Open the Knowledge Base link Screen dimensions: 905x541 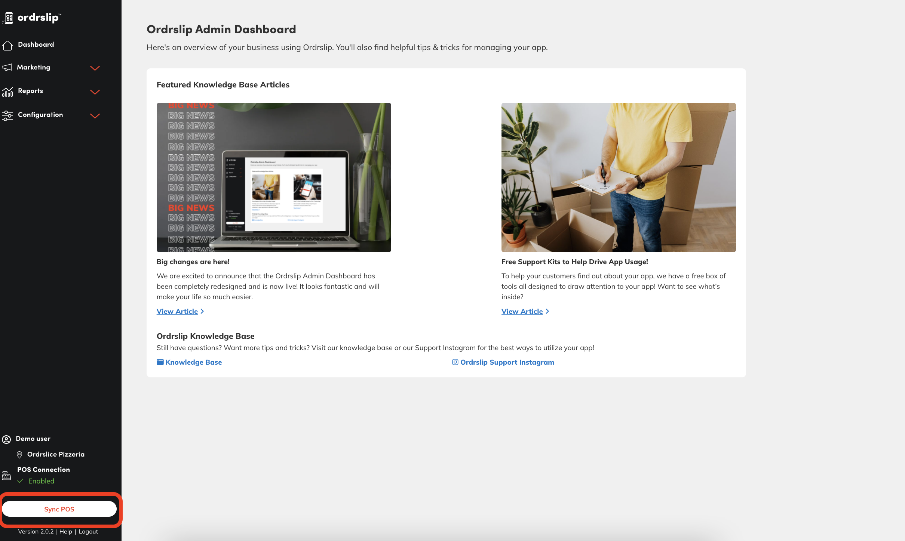point(193,362)
